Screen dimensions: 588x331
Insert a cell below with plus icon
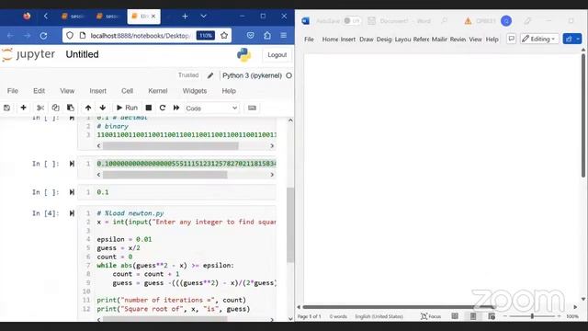pyautogui.click(x=23, y=108)
